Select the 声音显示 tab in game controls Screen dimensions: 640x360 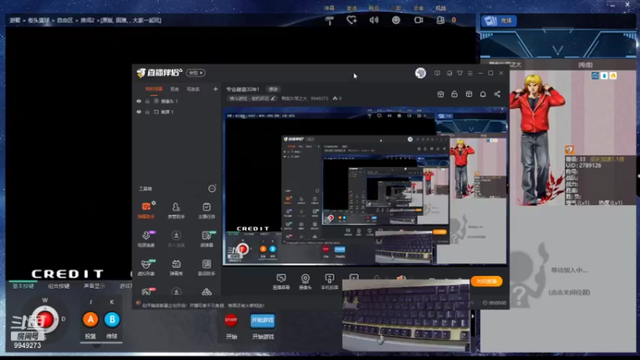[94, 286]
